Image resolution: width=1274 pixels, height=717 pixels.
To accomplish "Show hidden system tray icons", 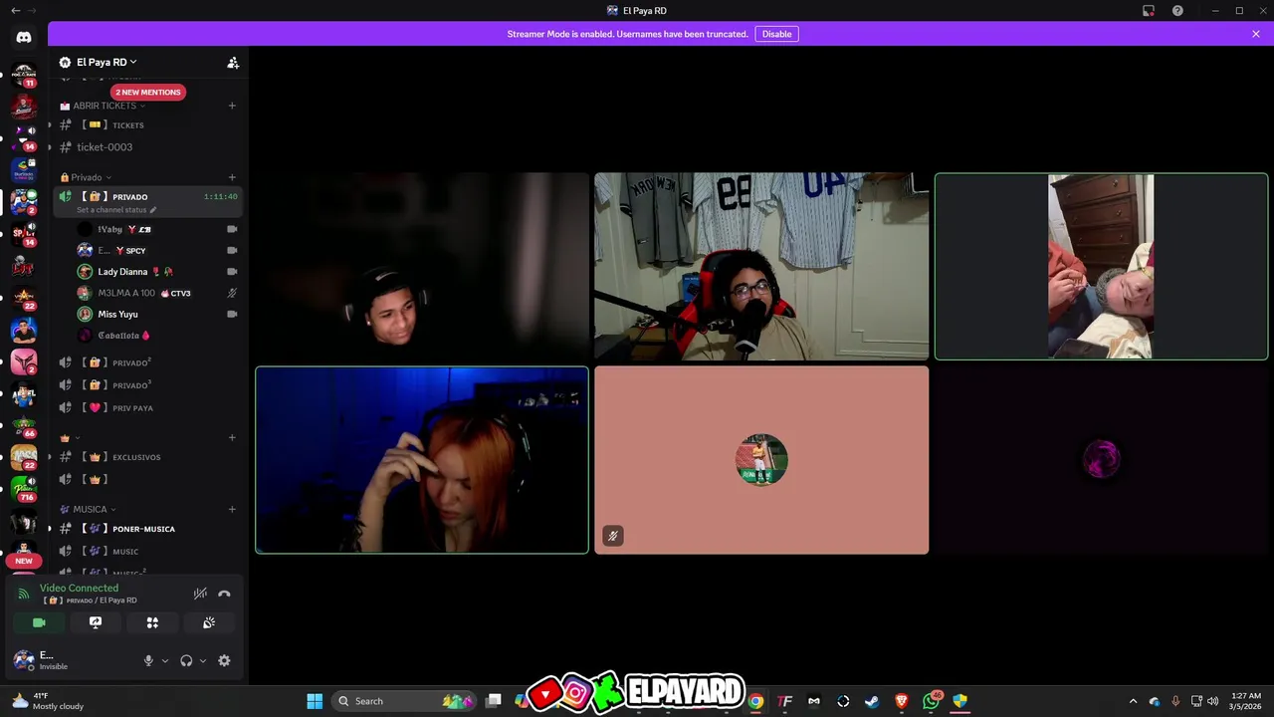I will [x=1133, y=701].
